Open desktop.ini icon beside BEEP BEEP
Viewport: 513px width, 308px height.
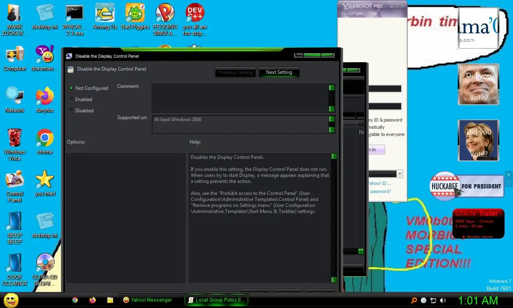(44, 225)
